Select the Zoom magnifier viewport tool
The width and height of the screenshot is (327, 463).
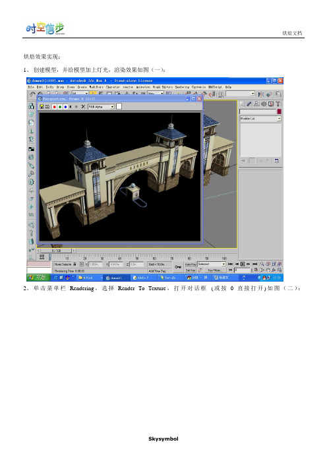coord(262,264)
